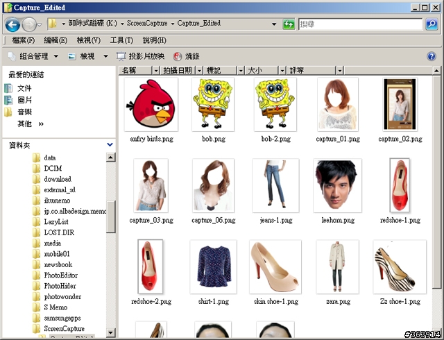Select ScreenCapture in the address bar
The image size is (444, 340).
(147, 23)
